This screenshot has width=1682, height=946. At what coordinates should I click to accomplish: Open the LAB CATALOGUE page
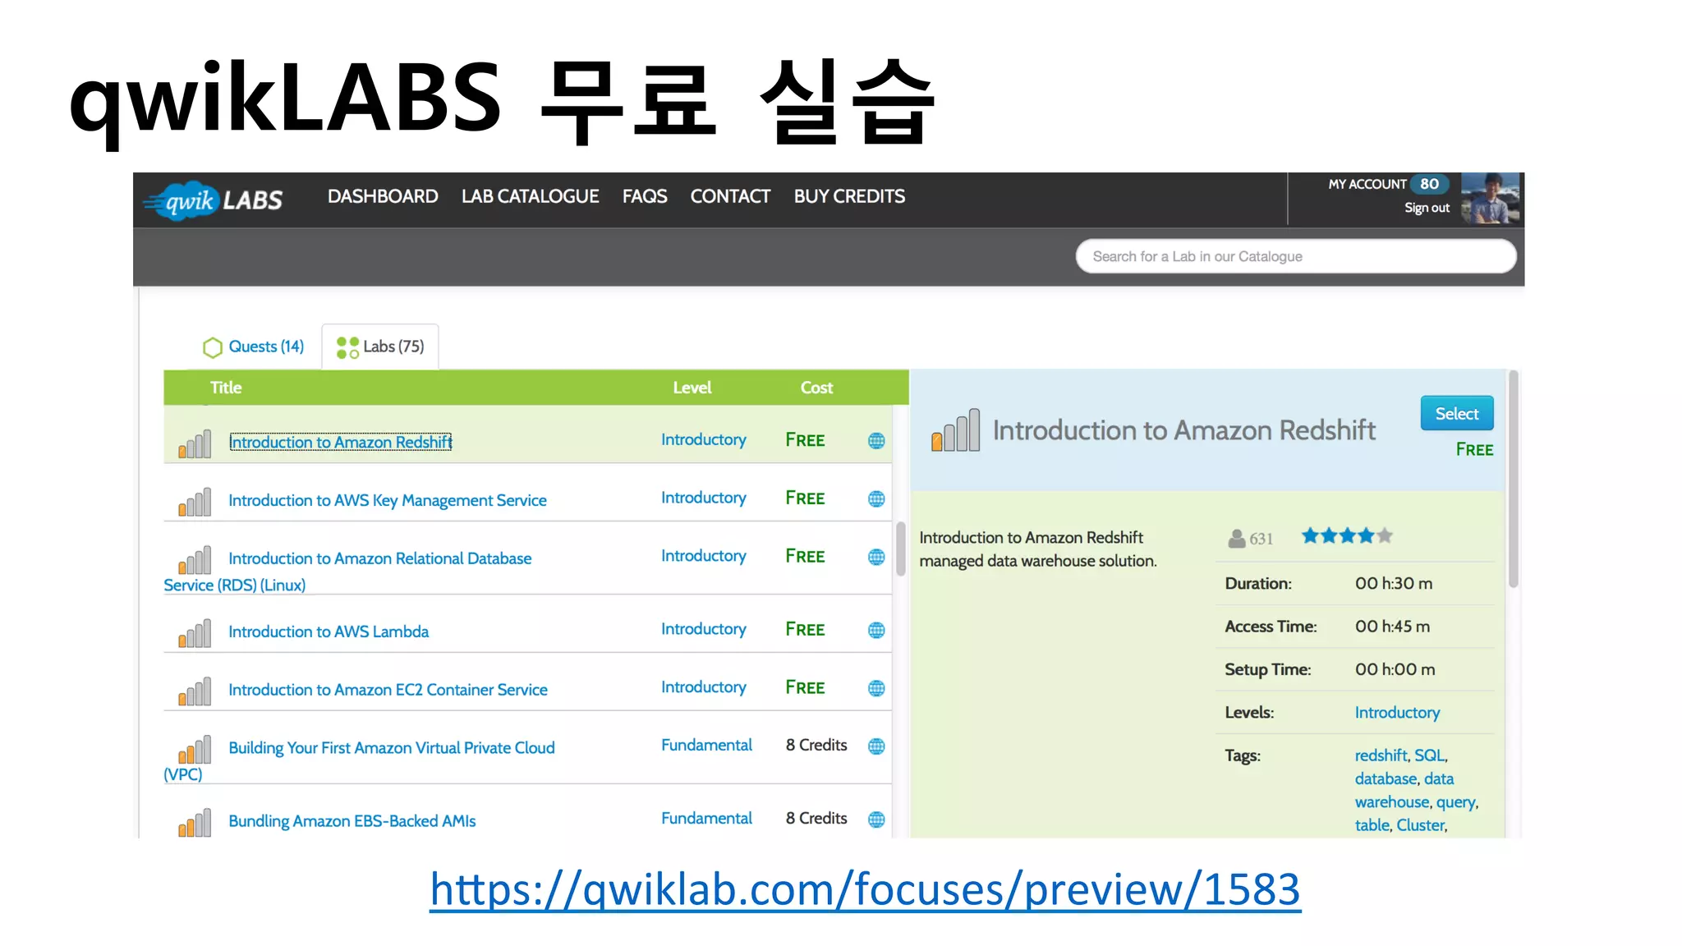coord(530,196)
